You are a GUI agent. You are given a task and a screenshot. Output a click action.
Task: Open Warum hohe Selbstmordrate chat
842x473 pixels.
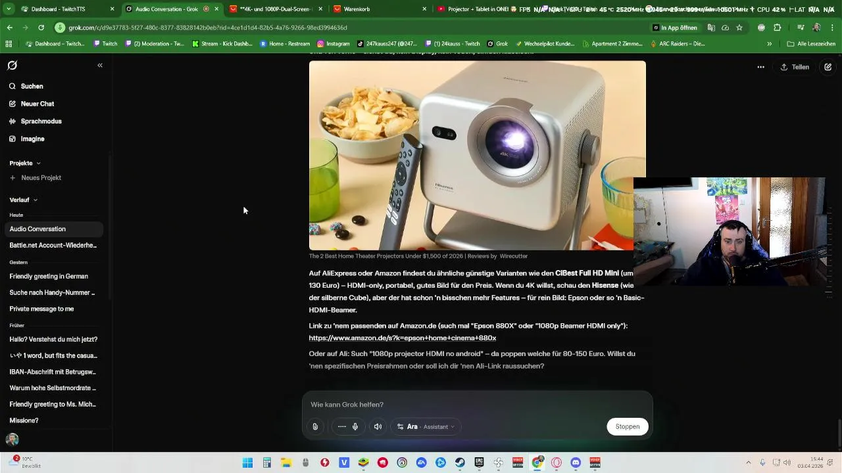click(x=53, y=388)
